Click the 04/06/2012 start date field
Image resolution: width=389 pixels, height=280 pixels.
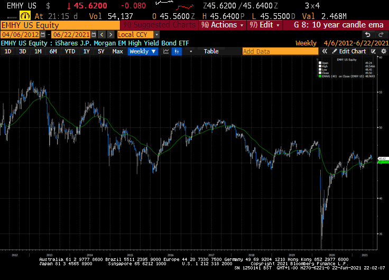20,34
